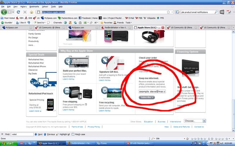The width and height of the screenshot is (235, 146).
Task: Open the search engine selector dropdown
Action: (178, 12)
